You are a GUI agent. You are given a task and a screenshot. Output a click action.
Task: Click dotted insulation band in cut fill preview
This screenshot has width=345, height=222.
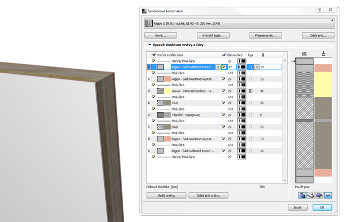coord(304,85)
